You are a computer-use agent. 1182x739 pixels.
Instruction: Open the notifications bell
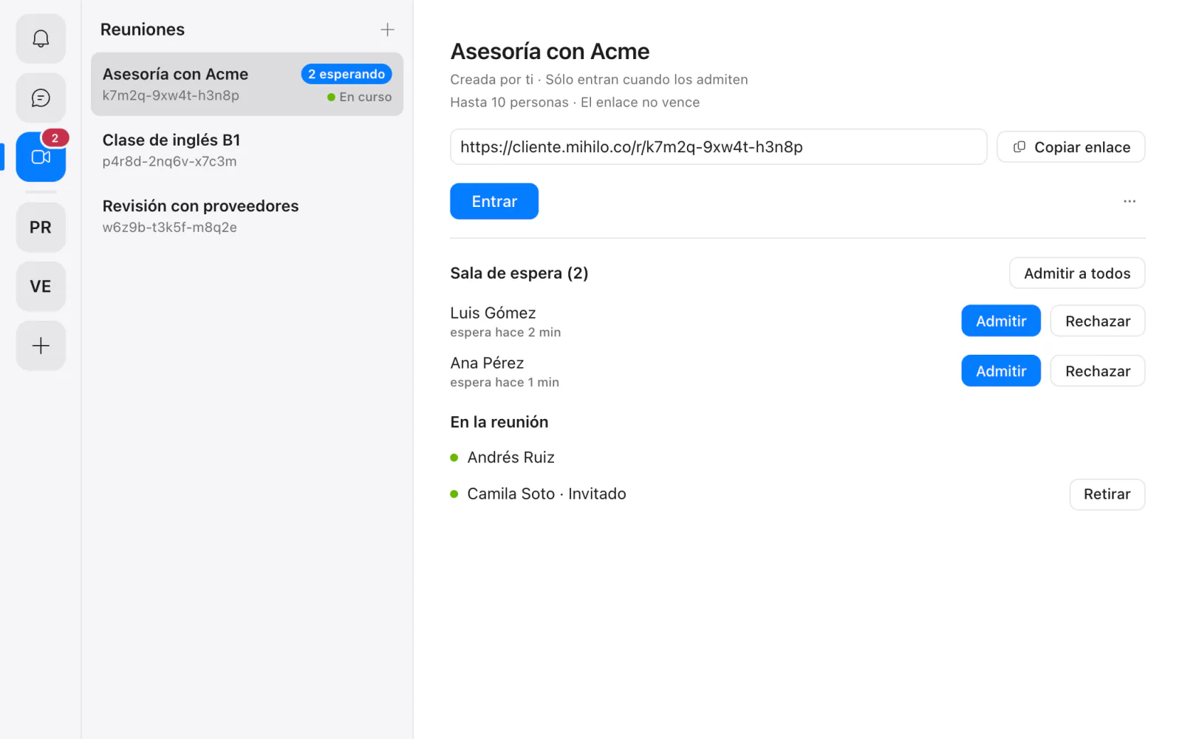coord(41,38)
